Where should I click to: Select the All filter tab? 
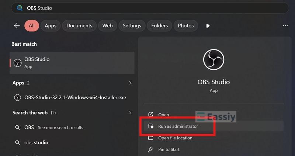32,25
